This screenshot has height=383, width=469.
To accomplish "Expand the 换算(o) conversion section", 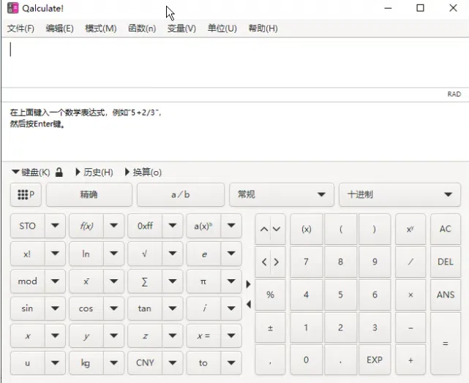I will tap(143, 172).
